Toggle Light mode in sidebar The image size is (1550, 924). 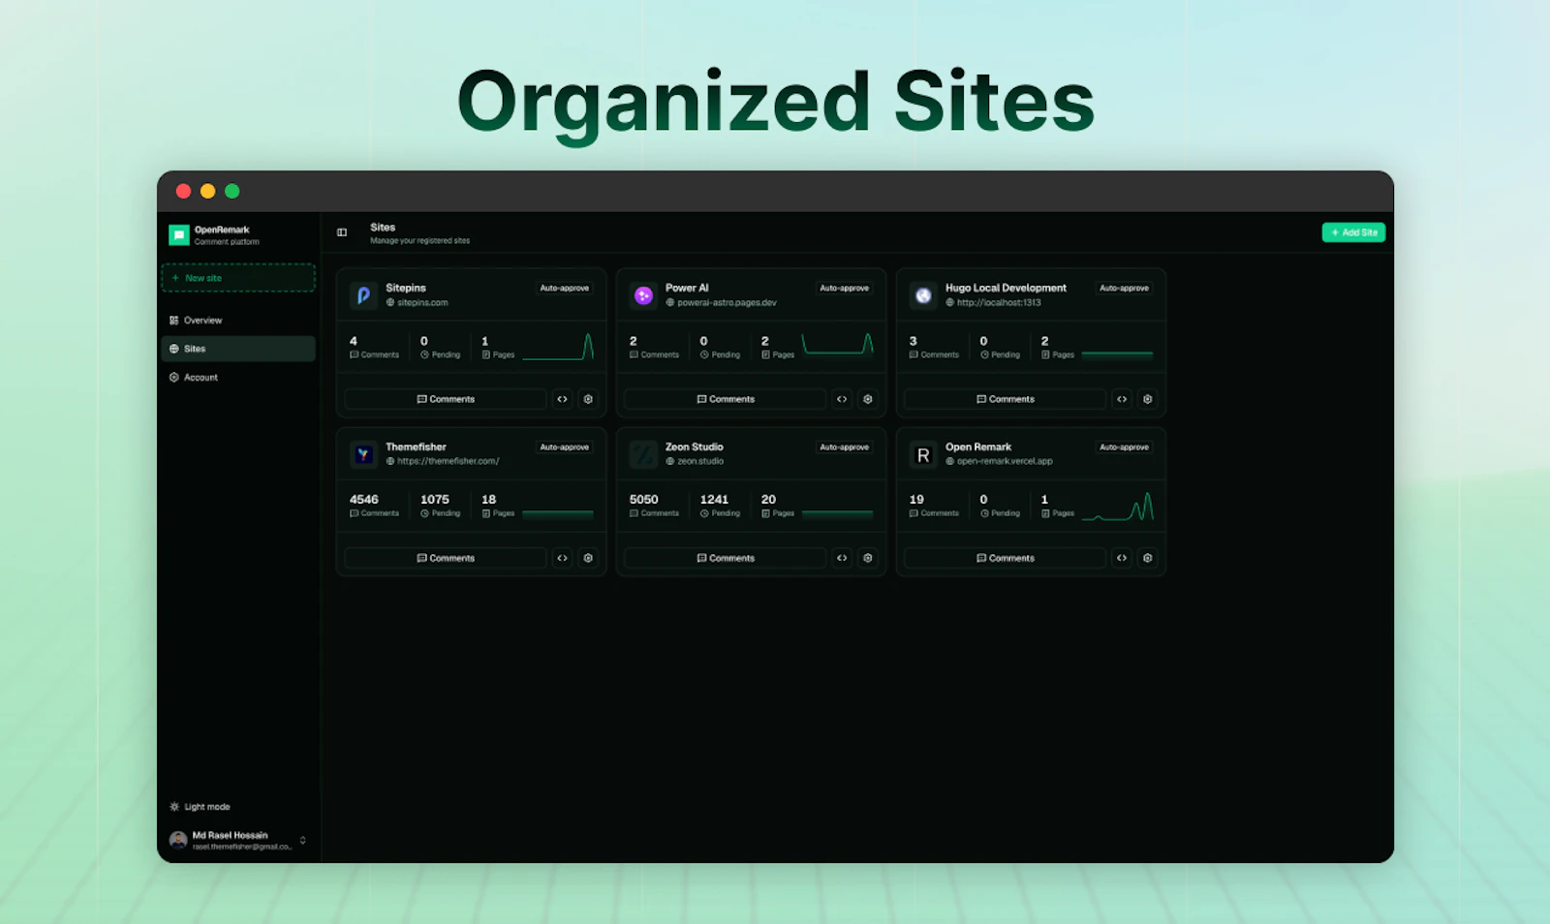[x=201, y=807]
